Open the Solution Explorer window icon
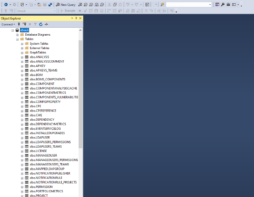 [217, 5]
